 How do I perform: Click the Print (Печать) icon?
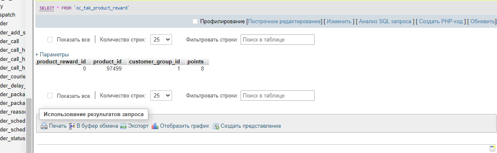pyautogui.click(x=44, y=126)
